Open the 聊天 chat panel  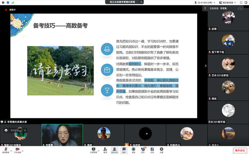point(124,149)
